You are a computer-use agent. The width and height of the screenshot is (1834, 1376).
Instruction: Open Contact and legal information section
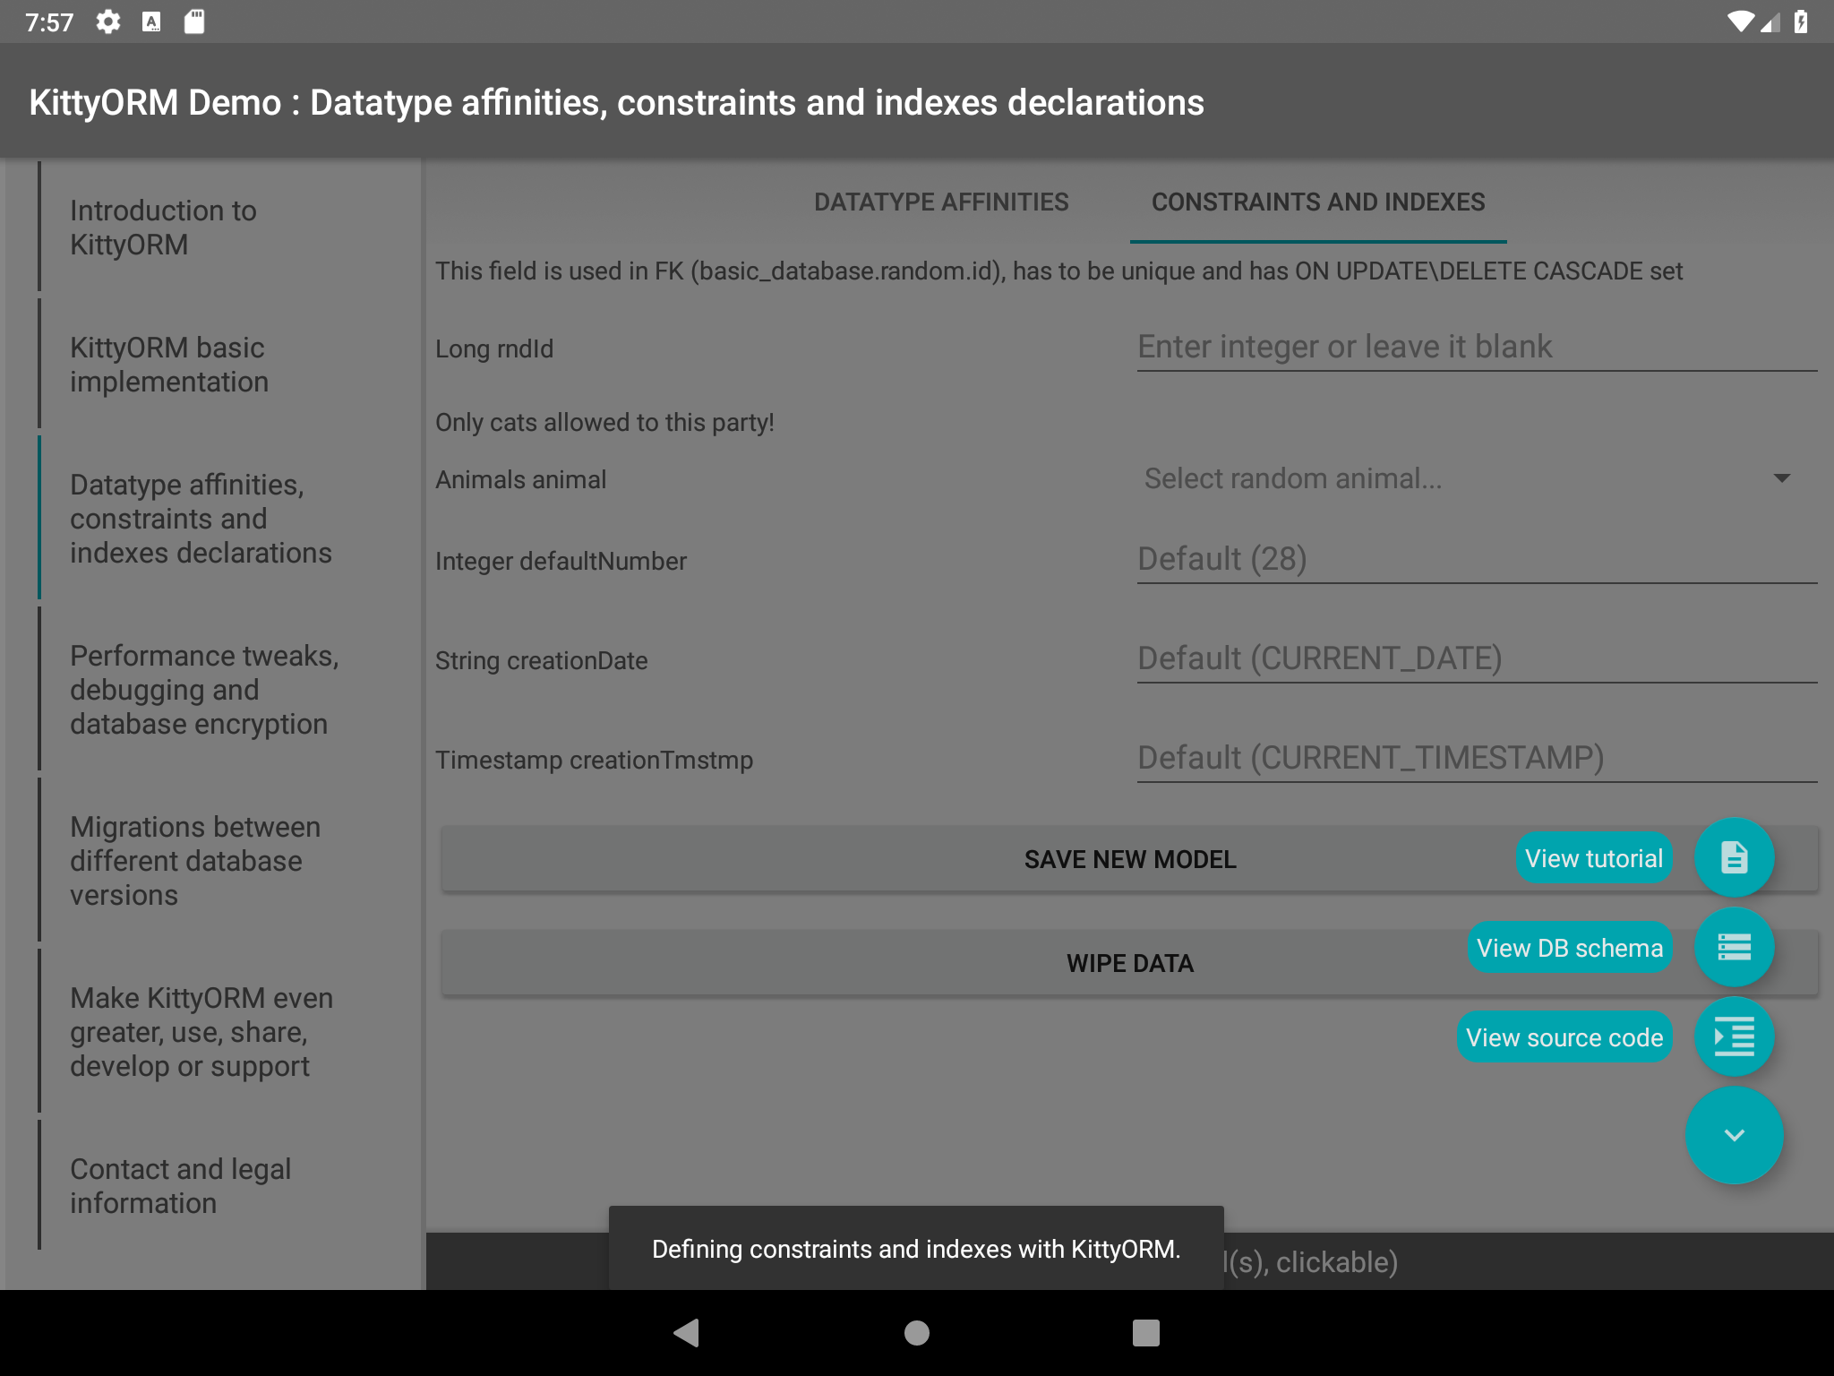[x=215, y=1186]
